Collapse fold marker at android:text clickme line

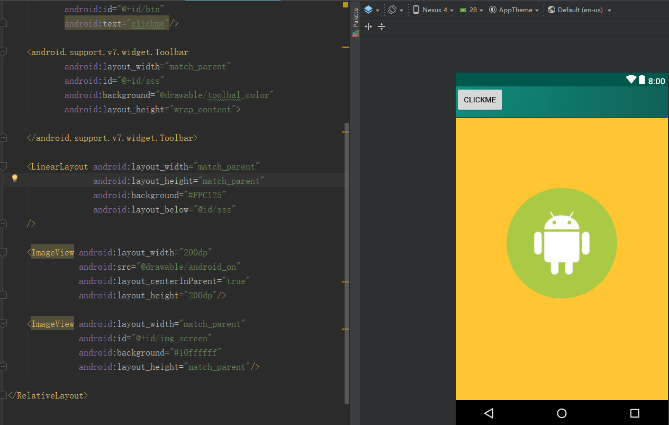tap(3, 23)
